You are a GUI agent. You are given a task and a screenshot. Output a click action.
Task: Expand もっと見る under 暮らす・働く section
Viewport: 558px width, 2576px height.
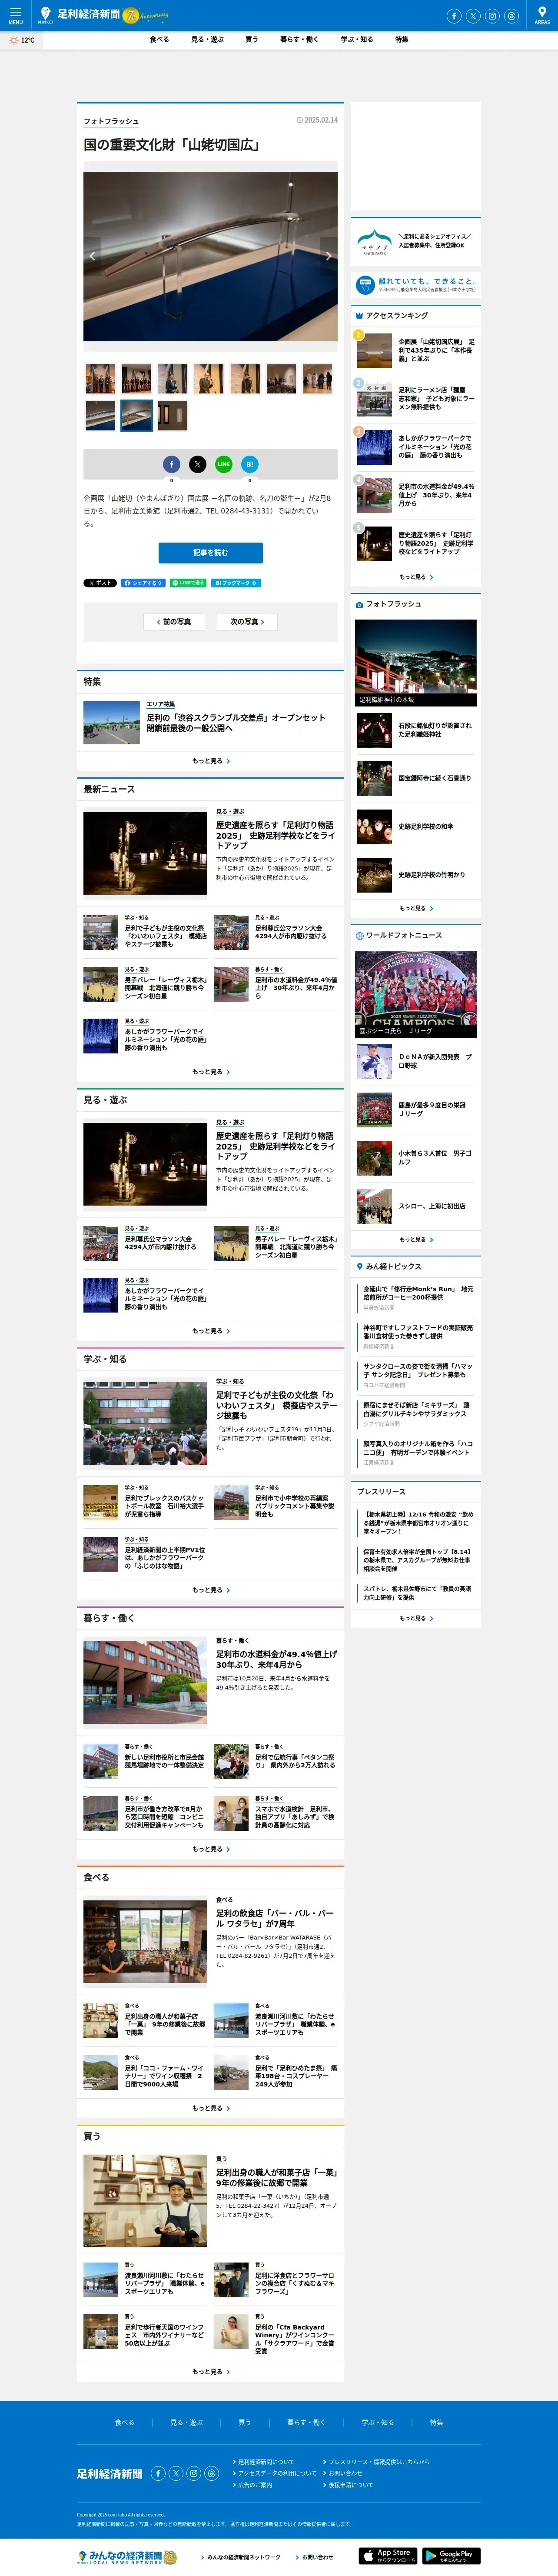point(211,1849)
